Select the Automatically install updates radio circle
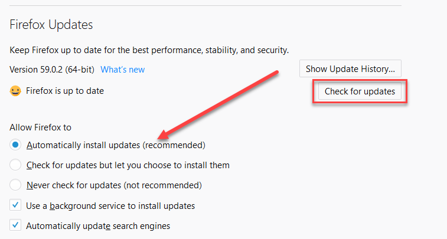447x239 pixels. [x=15, y=145]
